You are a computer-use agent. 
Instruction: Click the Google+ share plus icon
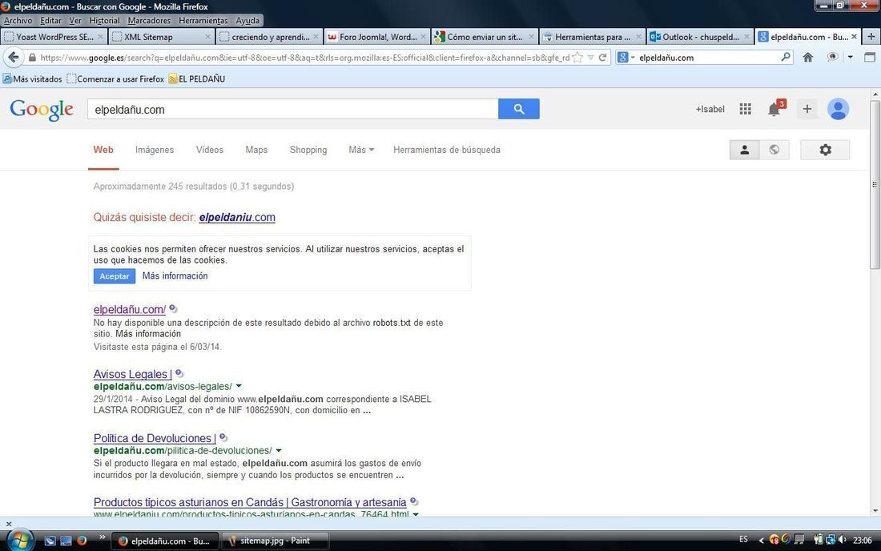pyautogui.click(x=807, y=109)
